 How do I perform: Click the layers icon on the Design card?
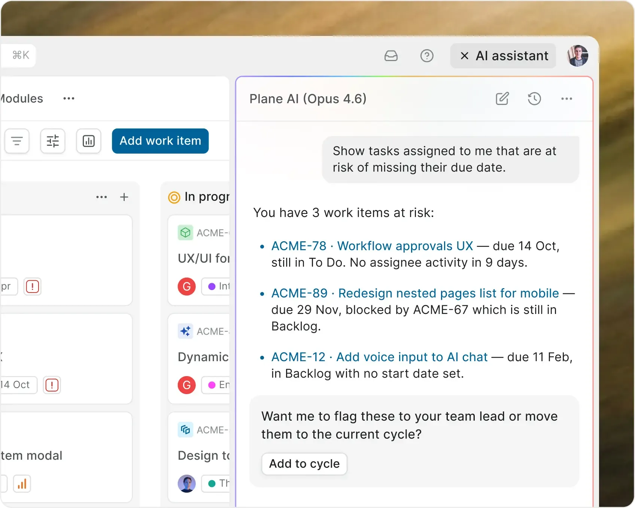[x=185, y=430]
